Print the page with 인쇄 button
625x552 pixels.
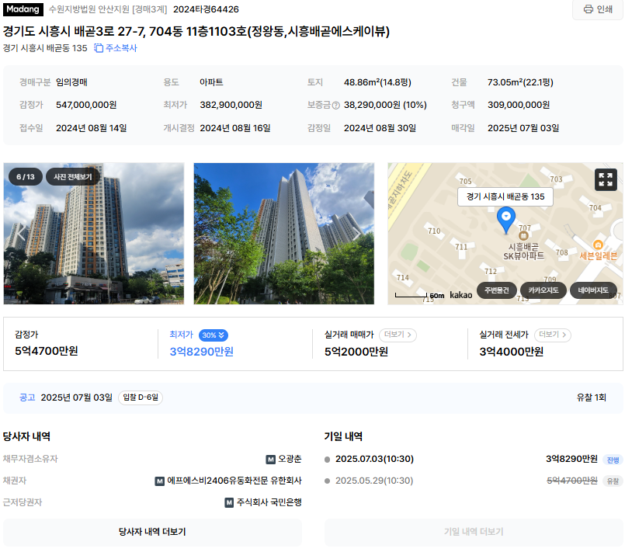click(598, 9)
